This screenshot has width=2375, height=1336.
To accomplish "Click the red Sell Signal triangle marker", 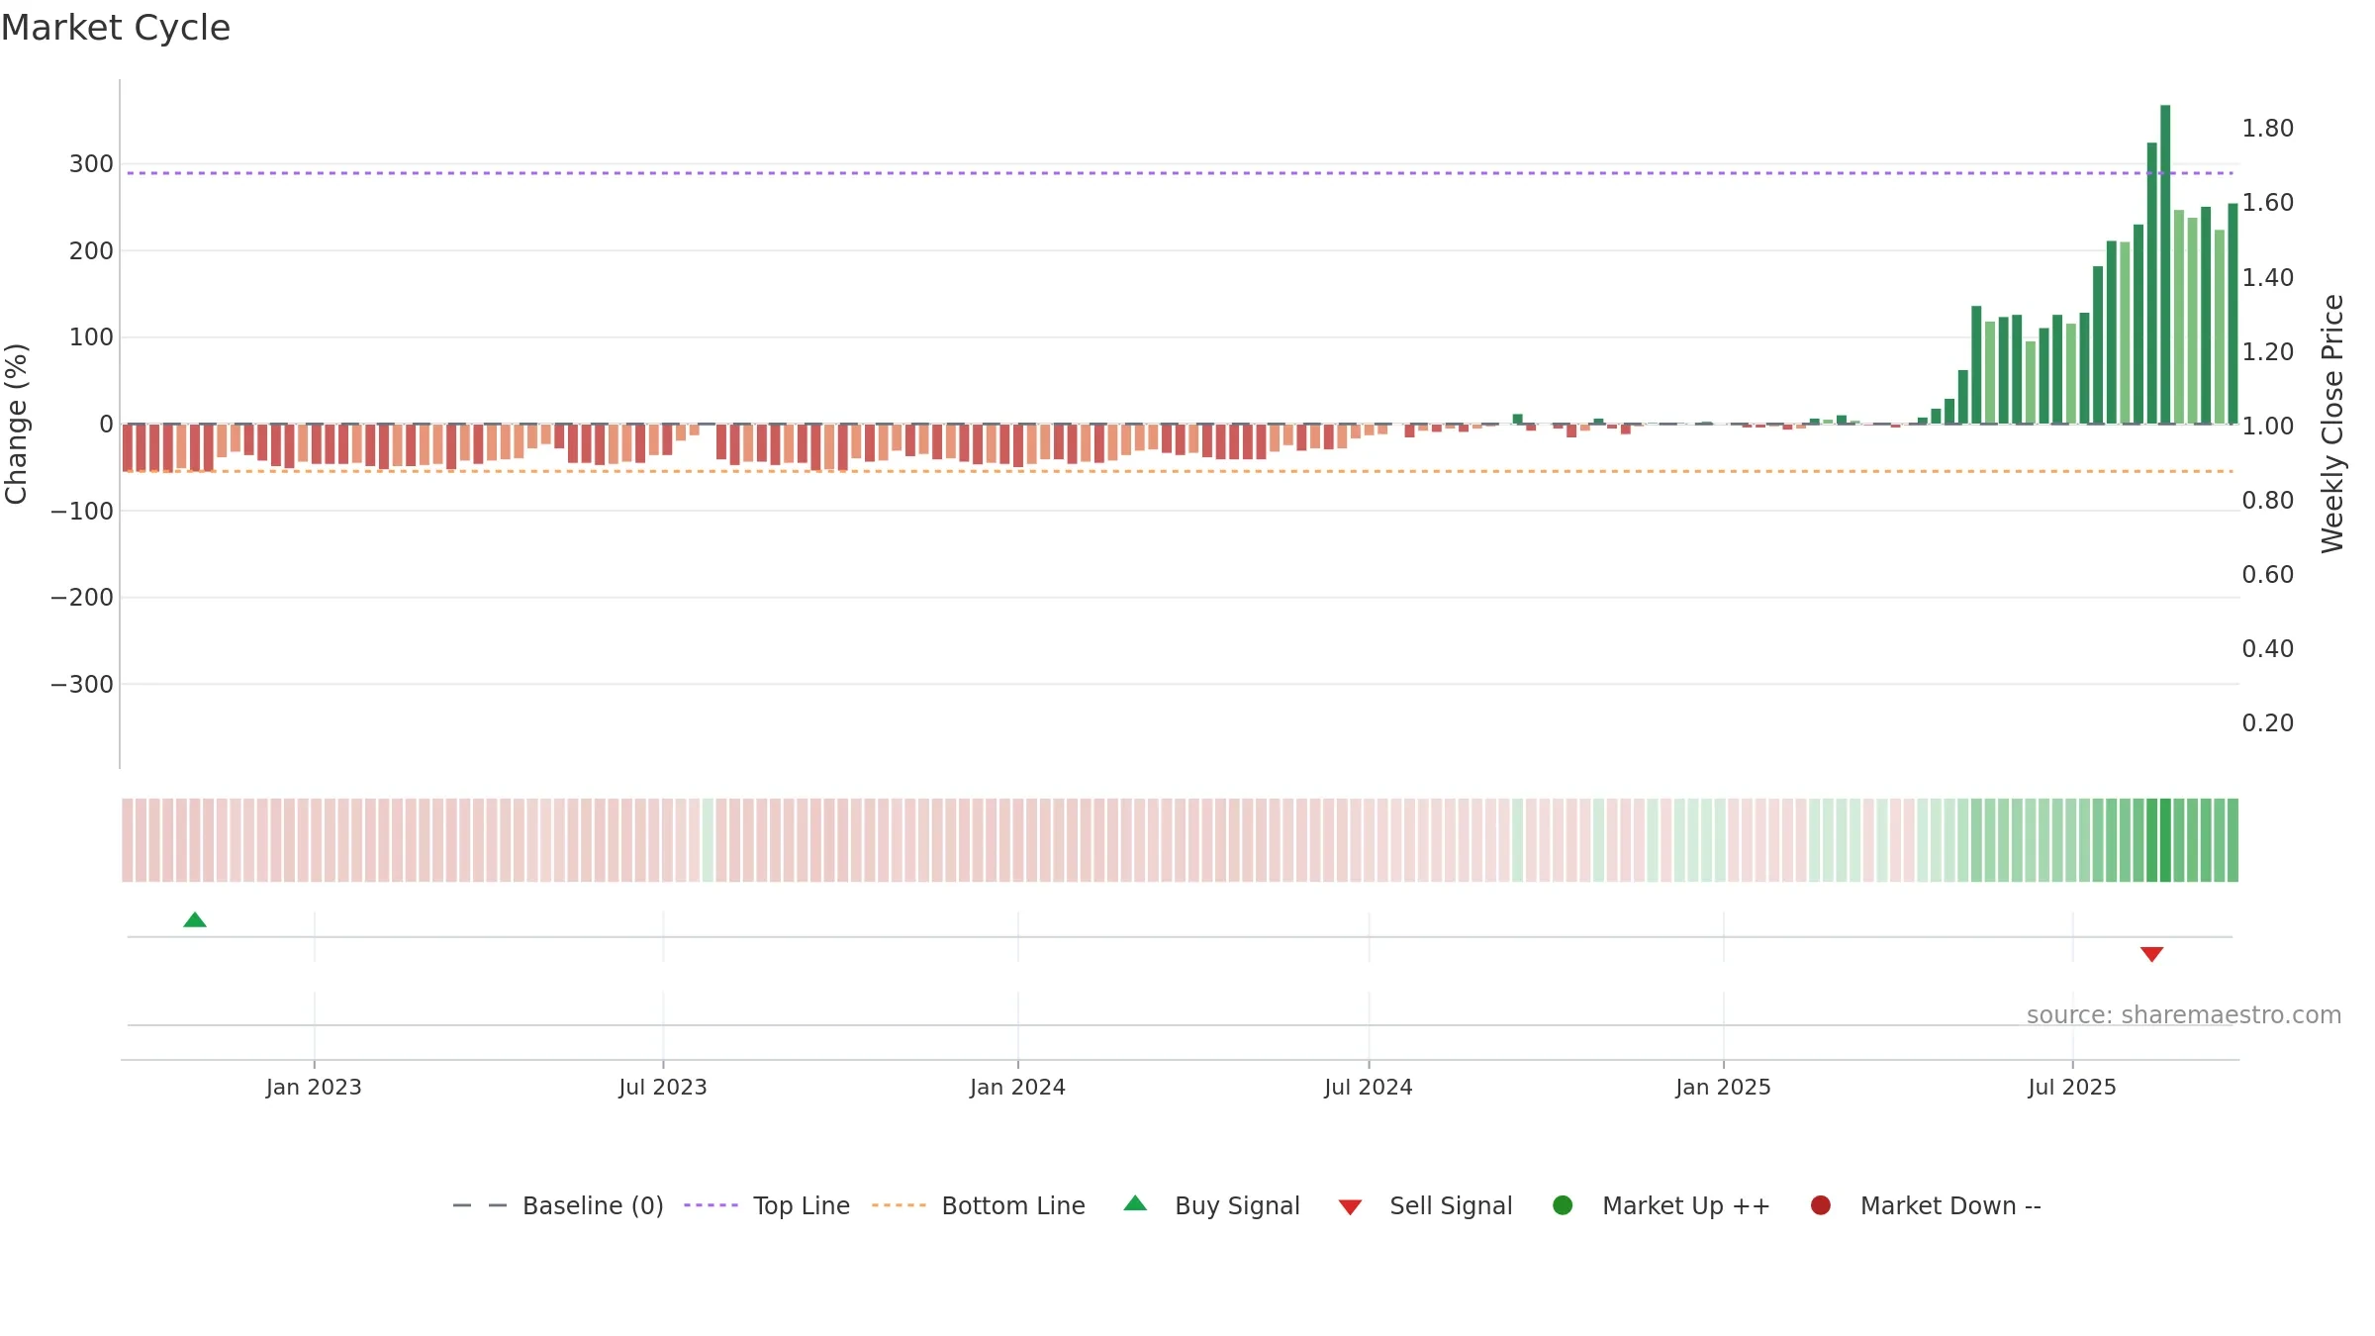I will (2151, 954).
